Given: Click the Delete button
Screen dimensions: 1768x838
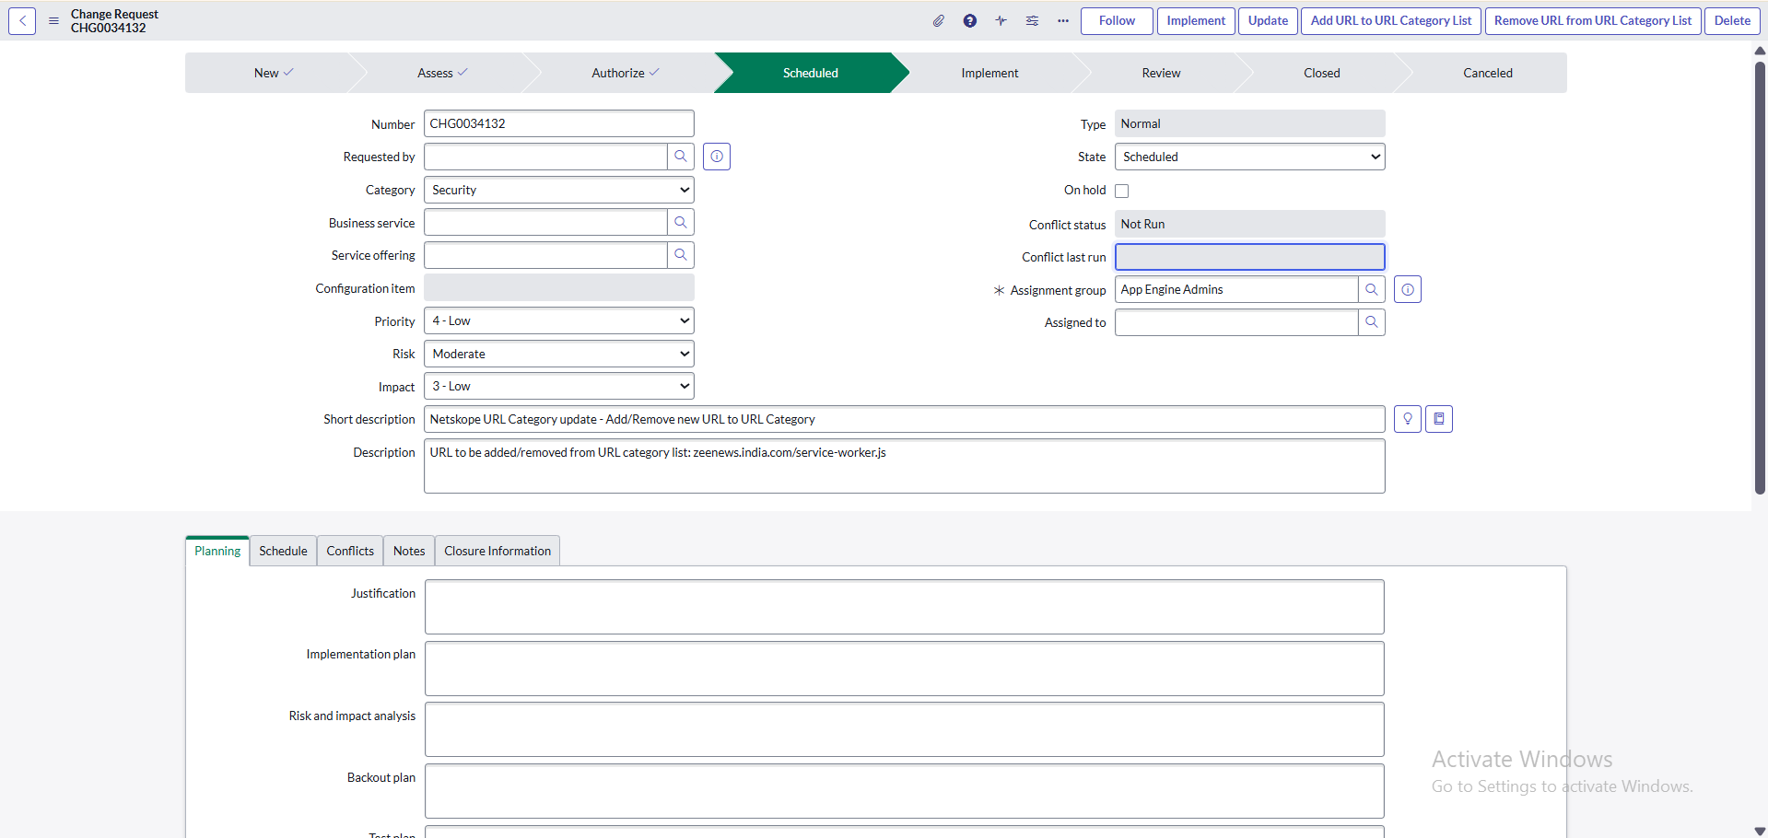Looking at the screenshot, I should click(x=1732, y=20).
